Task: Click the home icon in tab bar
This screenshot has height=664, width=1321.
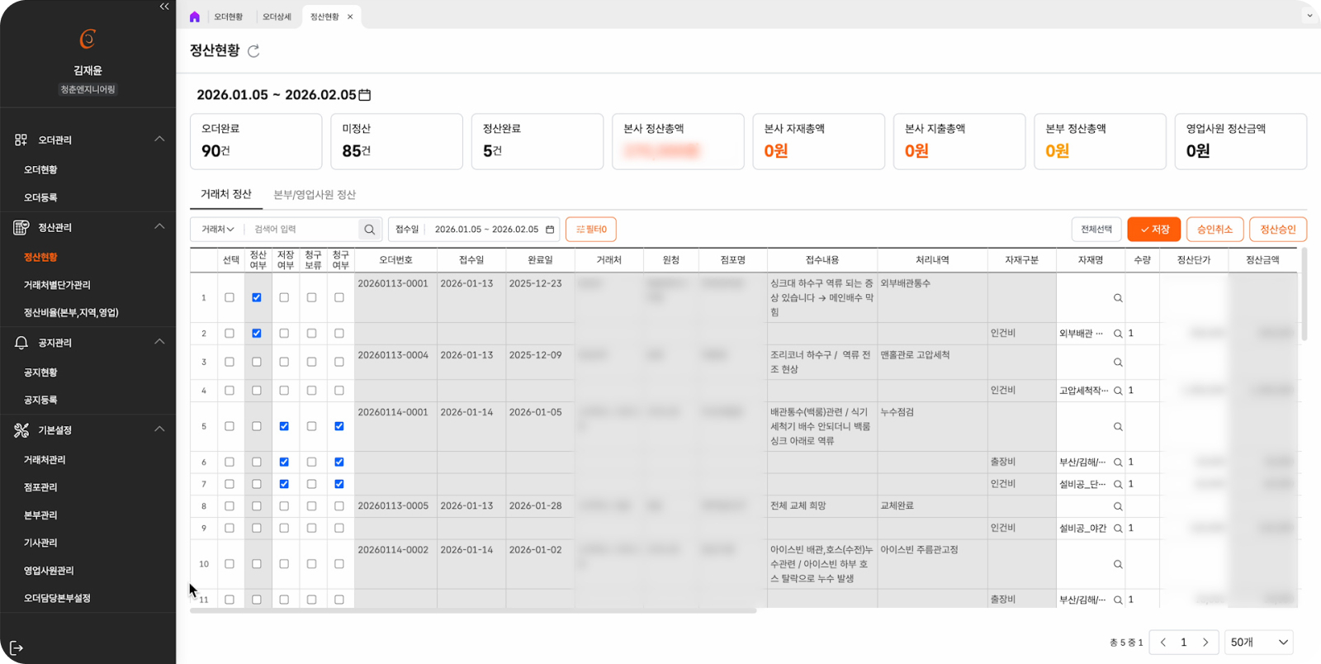Action: (x=195, y=17)
